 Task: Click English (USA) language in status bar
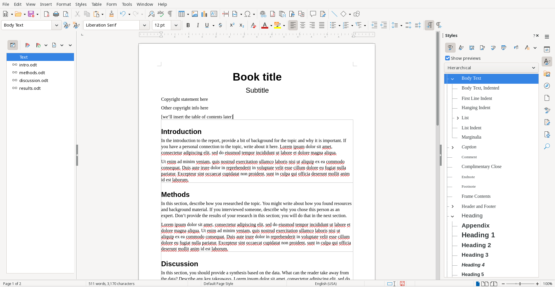click(326, 284)
